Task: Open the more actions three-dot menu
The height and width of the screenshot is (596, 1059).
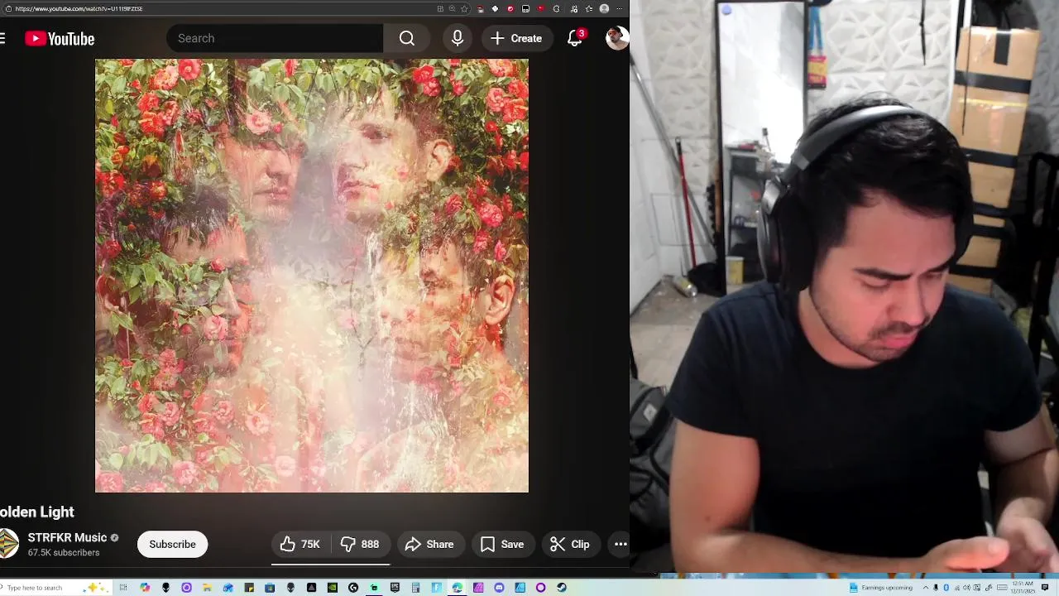Action: pyautogui.click(x=621, y=544)
